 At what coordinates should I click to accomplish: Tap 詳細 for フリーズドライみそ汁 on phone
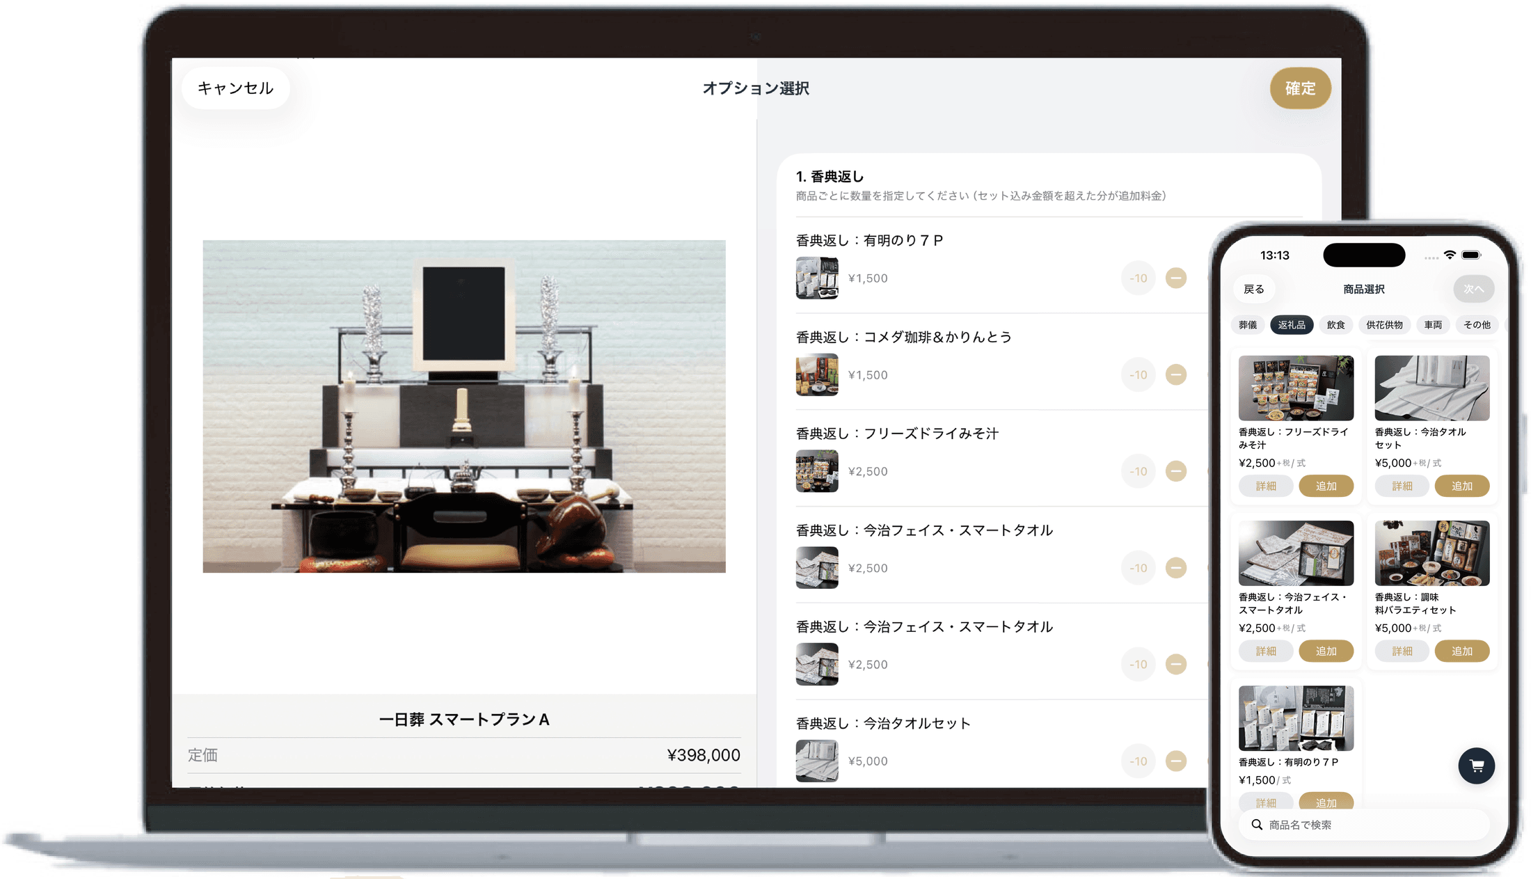pos(1266,486)
